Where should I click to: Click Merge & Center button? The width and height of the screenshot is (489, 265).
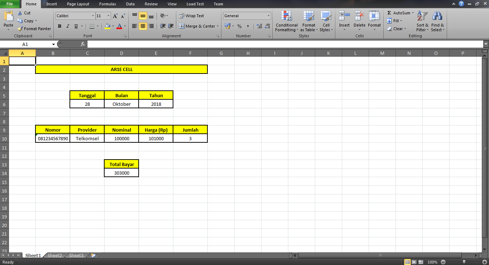pyautogui.click(x=197, y=26)
